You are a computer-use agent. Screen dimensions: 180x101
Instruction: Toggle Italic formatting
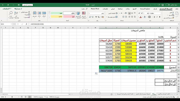click(157, 17)
